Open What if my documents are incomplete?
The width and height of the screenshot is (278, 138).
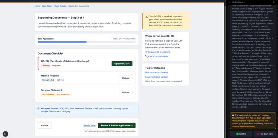[163, 81]
